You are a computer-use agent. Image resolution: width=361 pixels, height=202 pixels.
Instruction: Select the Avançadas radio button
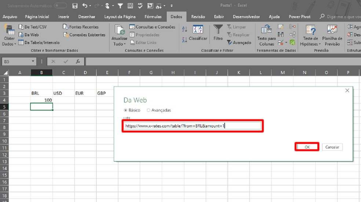click(149, 110)
